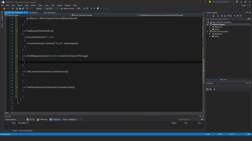Open the Build menu
Viewport: 252px width, 141px height.
pyautogui.click(x=27, y=5)
